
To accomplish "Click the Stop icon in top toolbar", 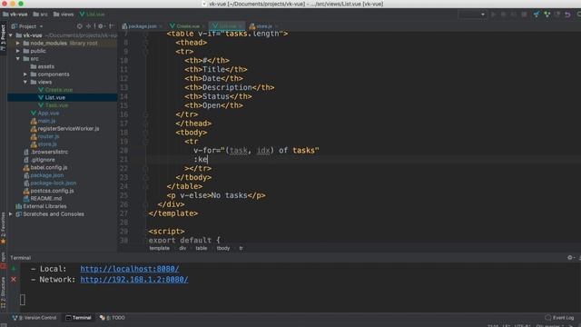I will click(x=524, y=15).
